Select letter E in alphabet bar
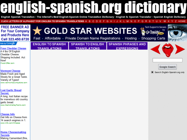187x140 pixels. [x=100, y=21]
